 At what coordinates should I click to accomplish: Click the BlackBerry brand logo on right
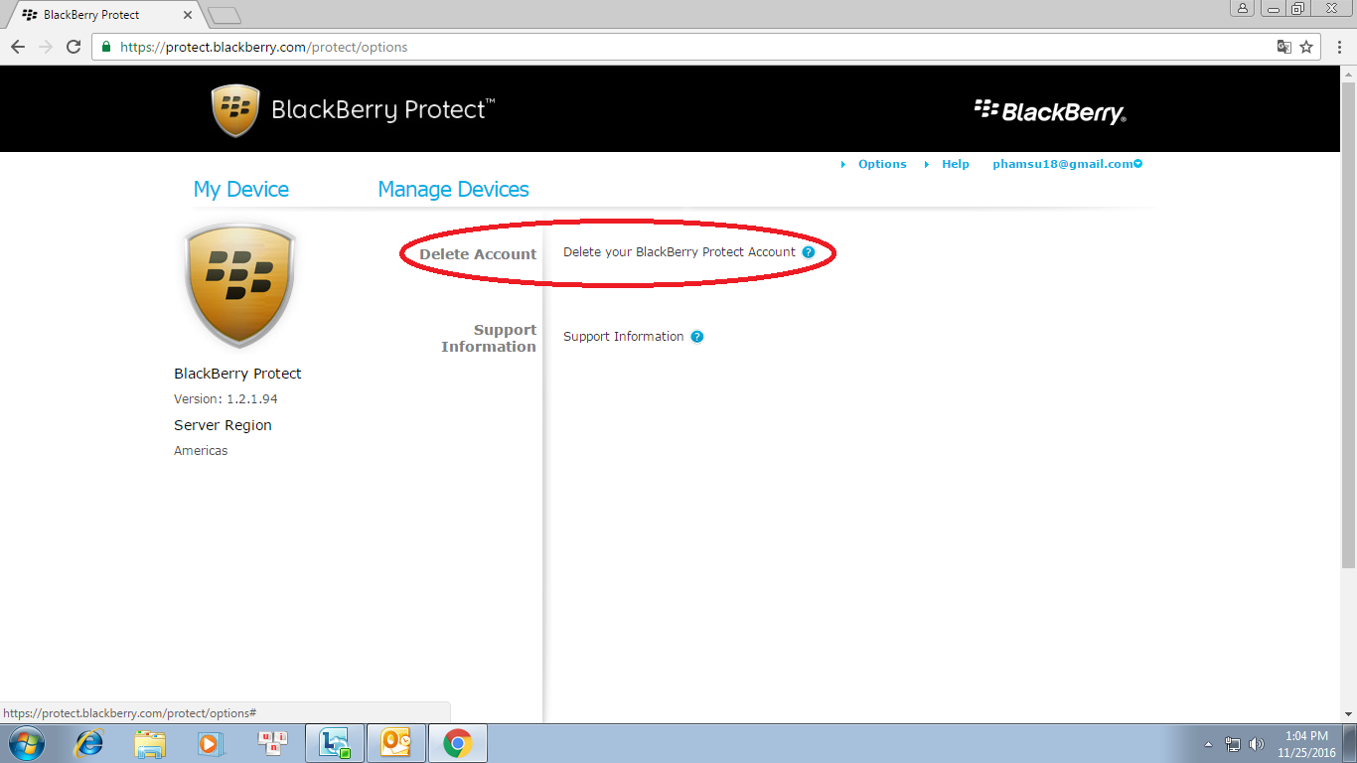[x=1050, y=111]
